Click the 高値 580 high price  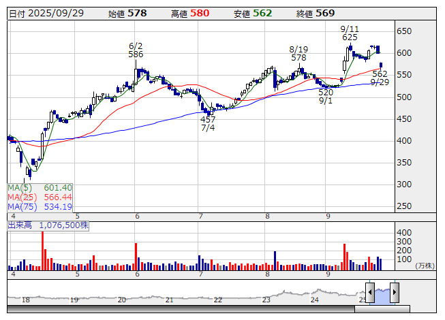point(190,14)
